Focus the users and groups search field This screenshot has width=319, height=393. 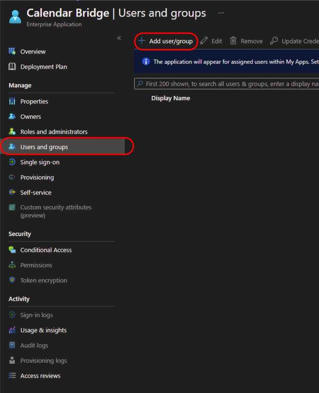coord(227,84)
